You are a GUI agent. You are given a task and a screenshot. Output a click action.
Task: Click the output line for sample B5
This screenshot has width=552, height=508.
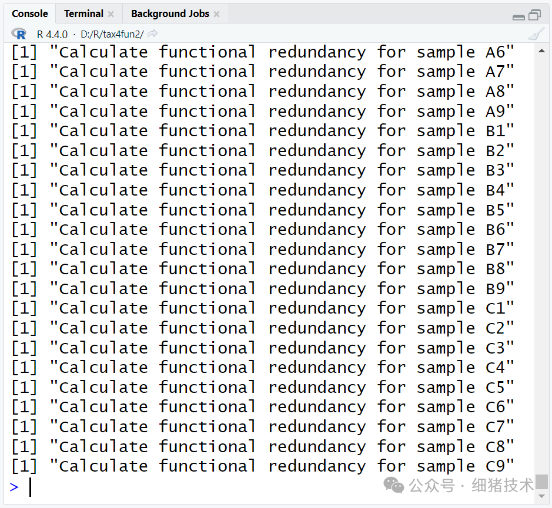pyautogui.click(x=263, y=210)
